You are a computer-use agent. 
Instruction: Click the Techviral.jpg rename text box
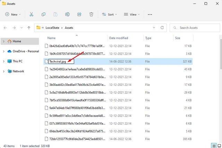(x=61, y=61)
